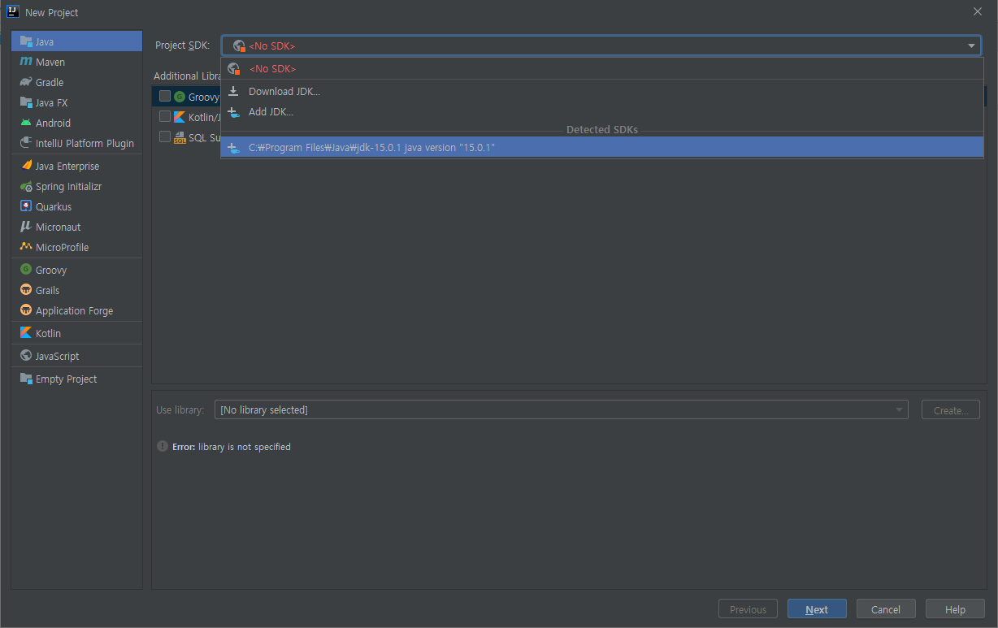Click the Kotlin library icon in list

(180, 117)
